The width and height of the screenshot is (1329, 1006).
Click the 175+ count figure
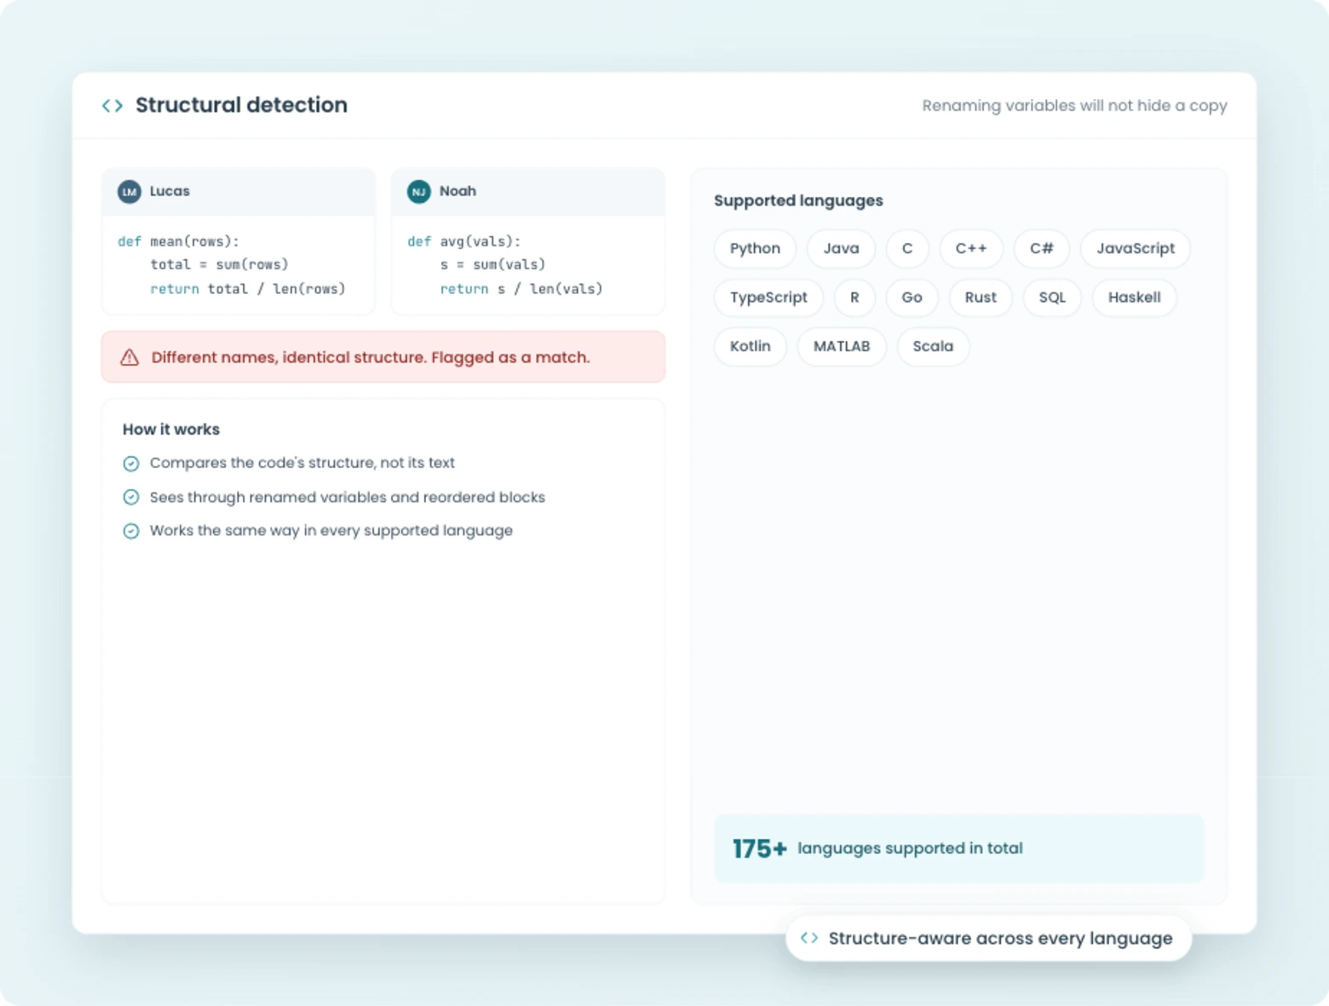(x=759, y=849)
